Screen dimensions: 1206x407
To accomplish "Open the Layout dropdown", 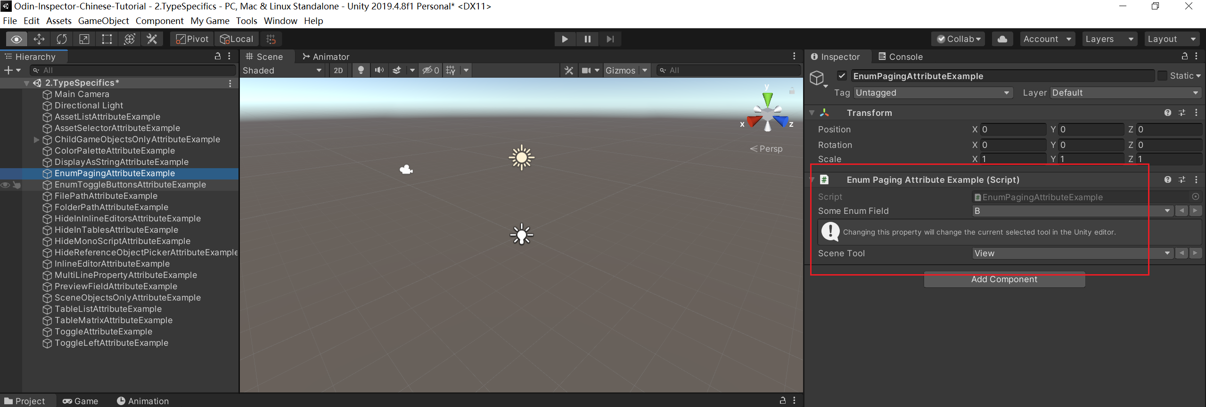I will (x=1173, y=39).
